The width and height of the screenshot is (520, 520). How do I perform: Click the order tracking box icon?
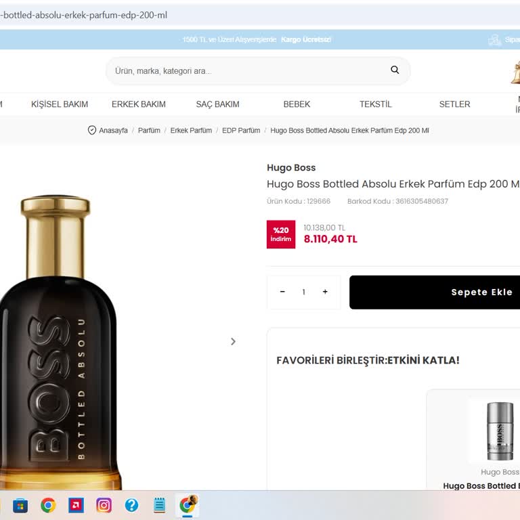494,40
